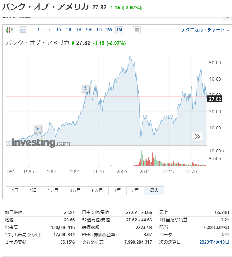Viewport: 232px width, 257px height.
Task: Click the 配当 value 0.88 (3.04%)
Action: (217, 227)
